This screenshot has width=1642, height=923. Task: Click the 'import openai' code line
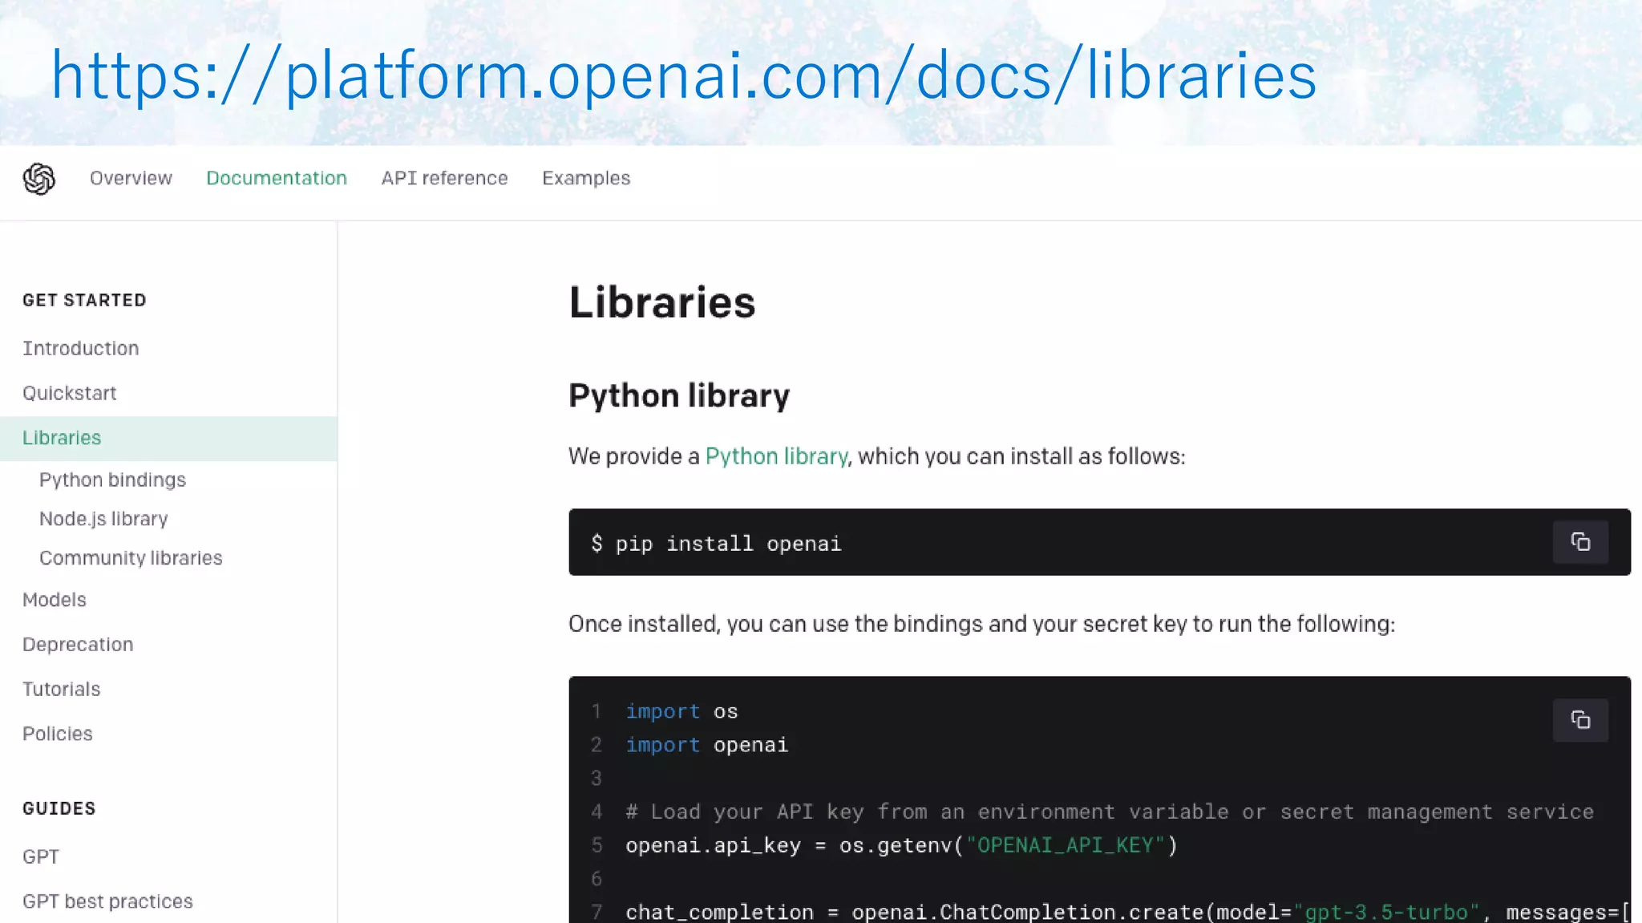(706, 745)
